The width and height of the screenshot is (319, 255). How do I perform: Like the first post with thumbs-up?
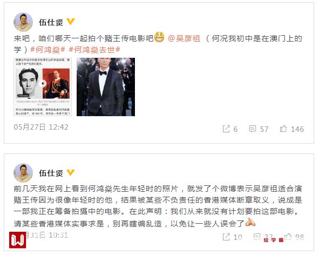point(283,129)
